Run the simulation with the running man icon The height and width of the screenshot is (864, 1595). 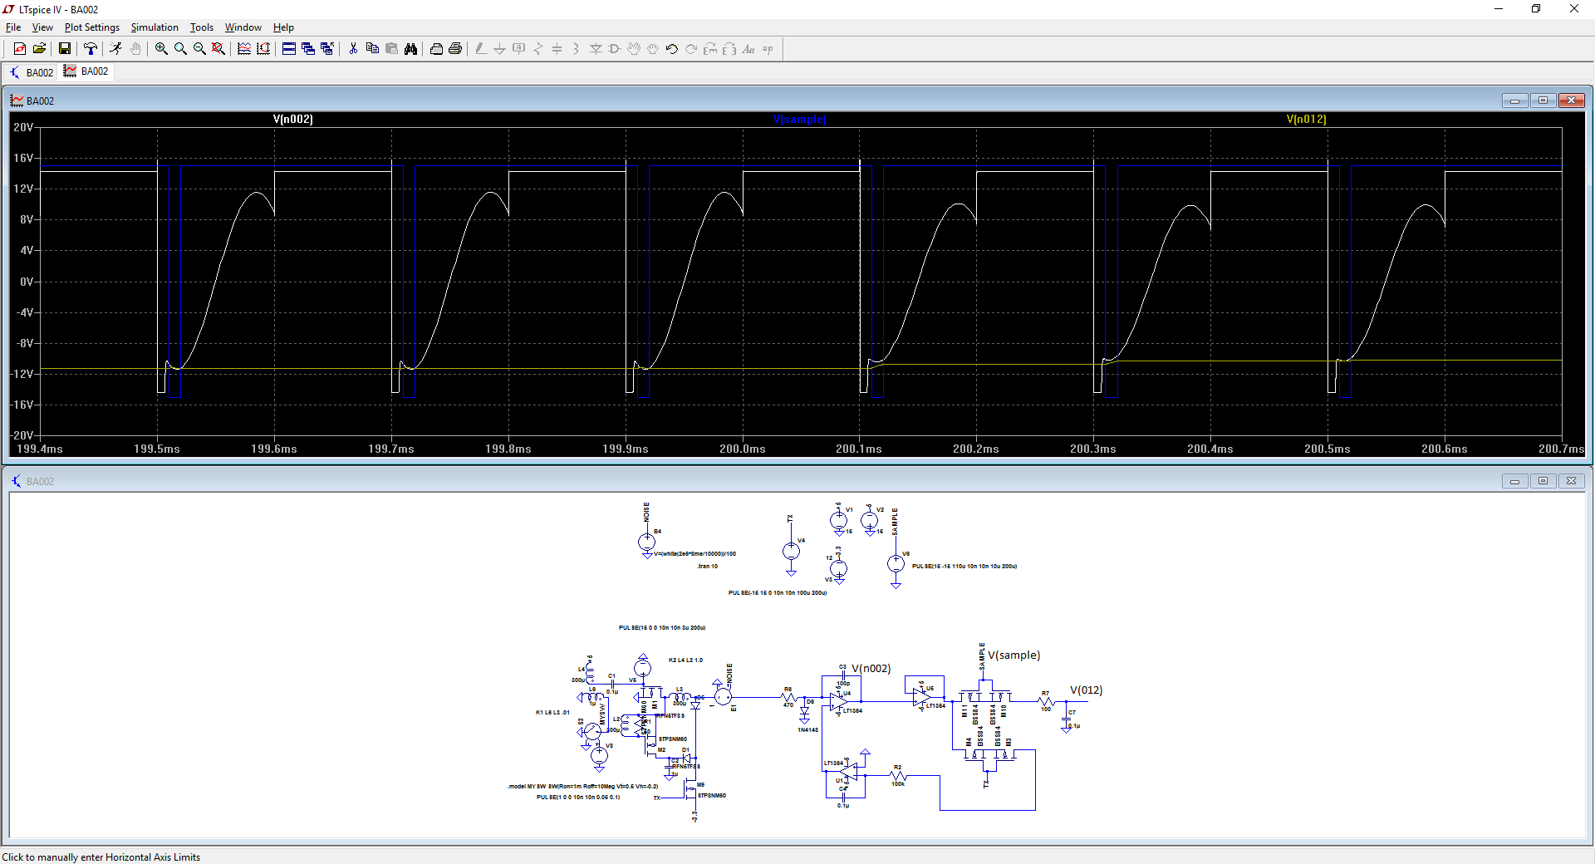(x=115, y=49)
